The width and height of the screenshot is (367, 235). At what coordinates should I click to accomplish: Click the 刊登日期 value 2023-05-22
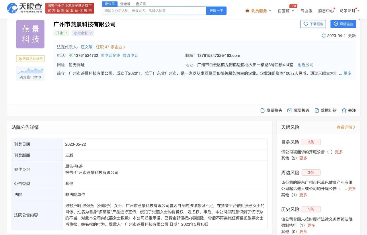click(x=75, y=144)
